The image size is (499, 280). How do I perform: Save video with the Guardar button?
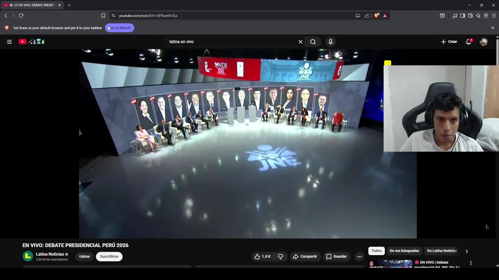click(x=336, y=256)
